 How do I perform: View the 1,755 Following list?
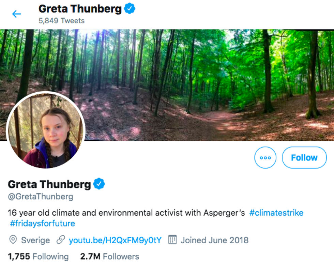coord(38,256)
